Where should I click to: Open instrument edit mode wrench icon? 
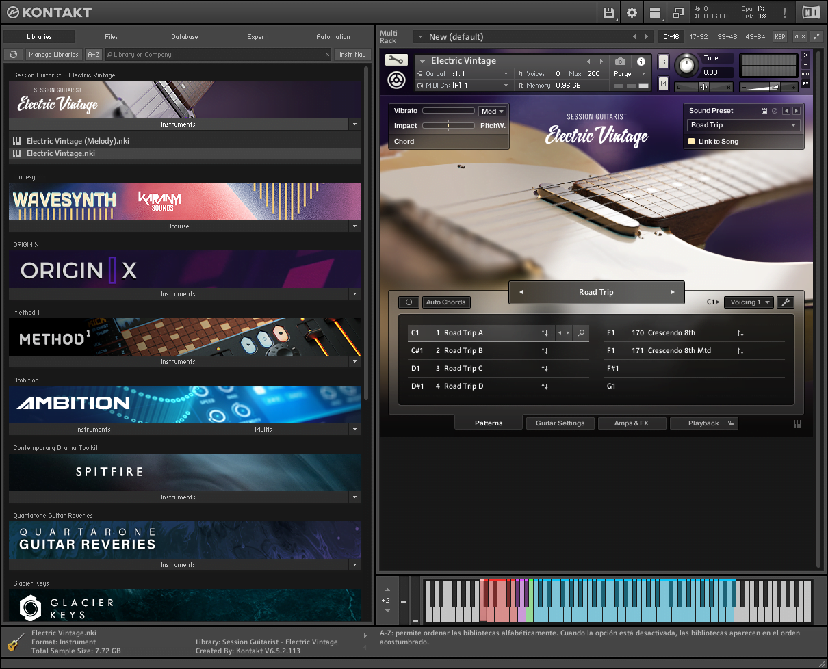pos(396,60)
